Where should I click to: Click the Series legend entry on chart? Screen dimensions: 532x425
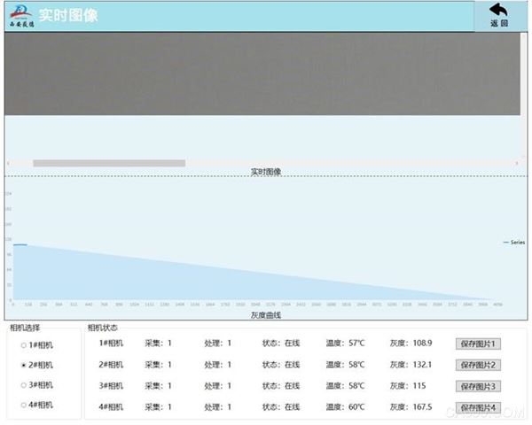click(514, 243)
